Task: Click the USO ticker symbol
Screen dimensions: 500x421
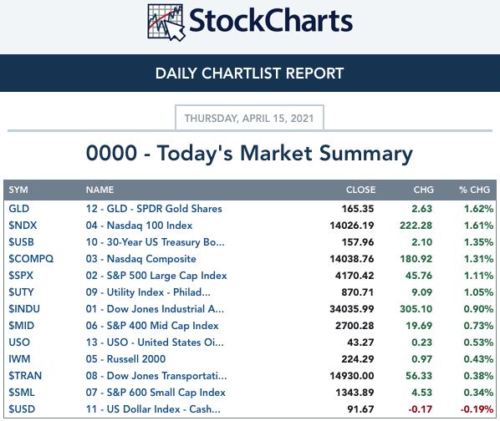Action: (x=19, y=342)
